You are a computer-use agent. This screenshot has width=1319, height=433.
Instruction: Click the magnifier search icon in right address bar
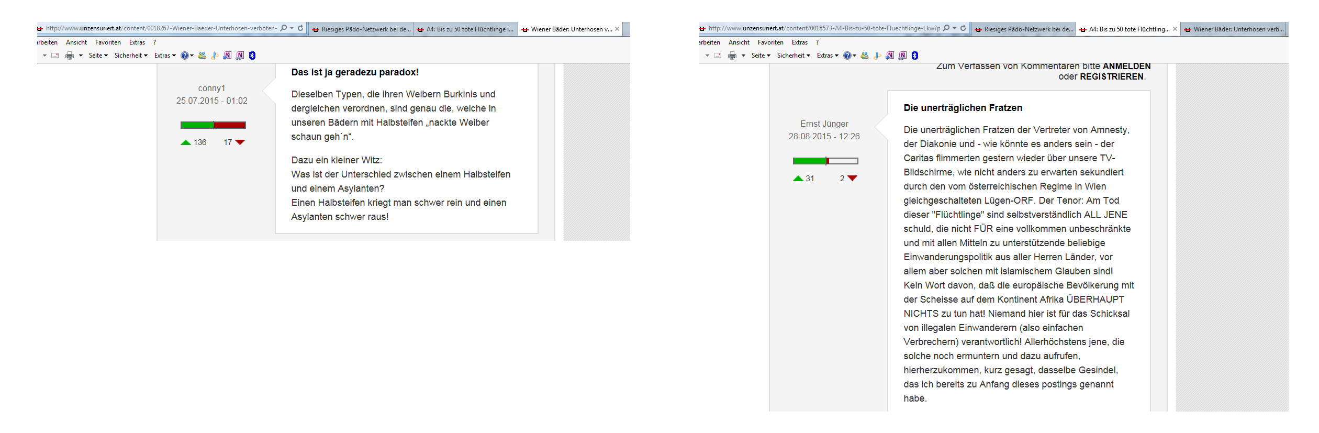point(946,28)
